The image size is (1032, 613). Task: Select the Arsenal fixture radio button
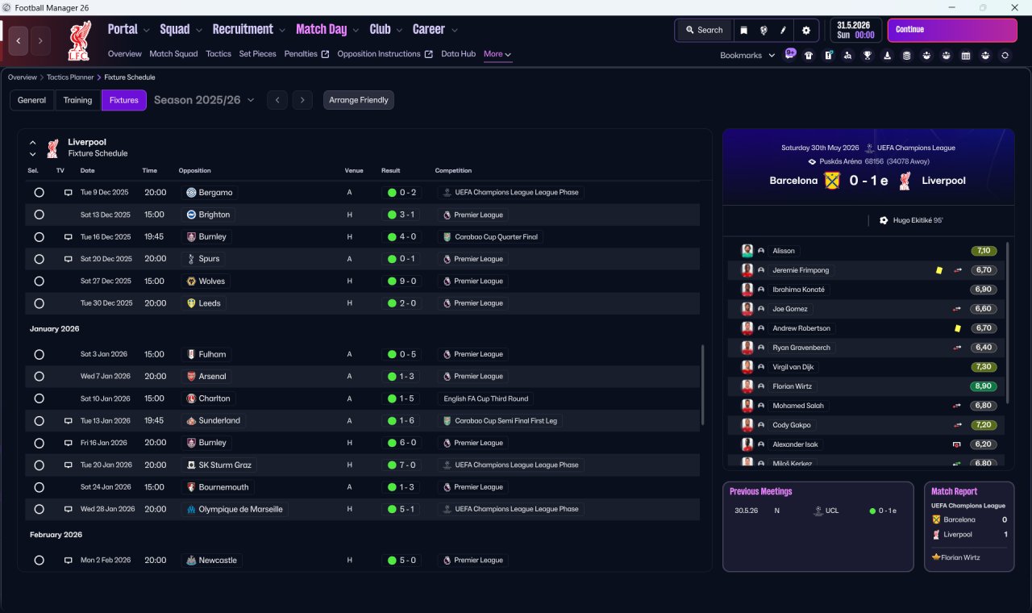[39, 377]
